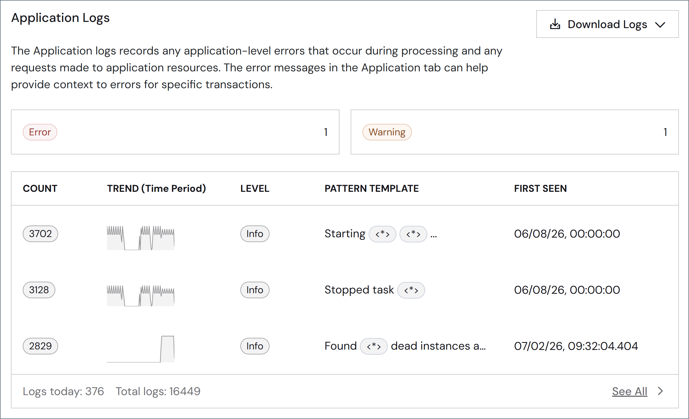This screenshot has width=689, height=419.
Task: Sort by the COUNT column header
Action: coord(40,188)
